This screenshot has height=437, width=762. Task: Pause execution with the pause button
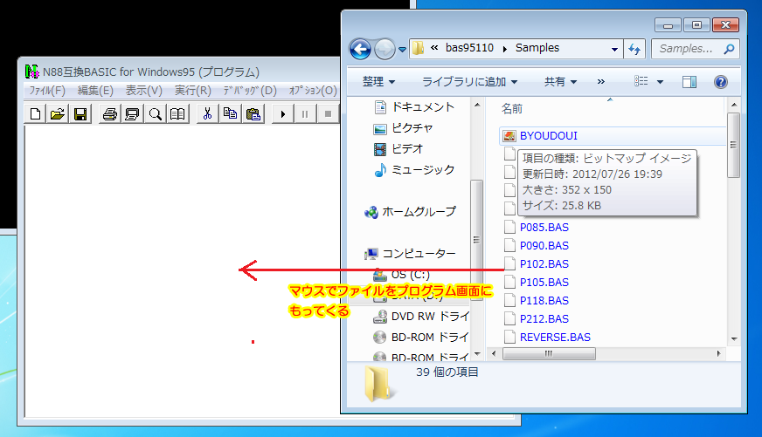point(305,114)
